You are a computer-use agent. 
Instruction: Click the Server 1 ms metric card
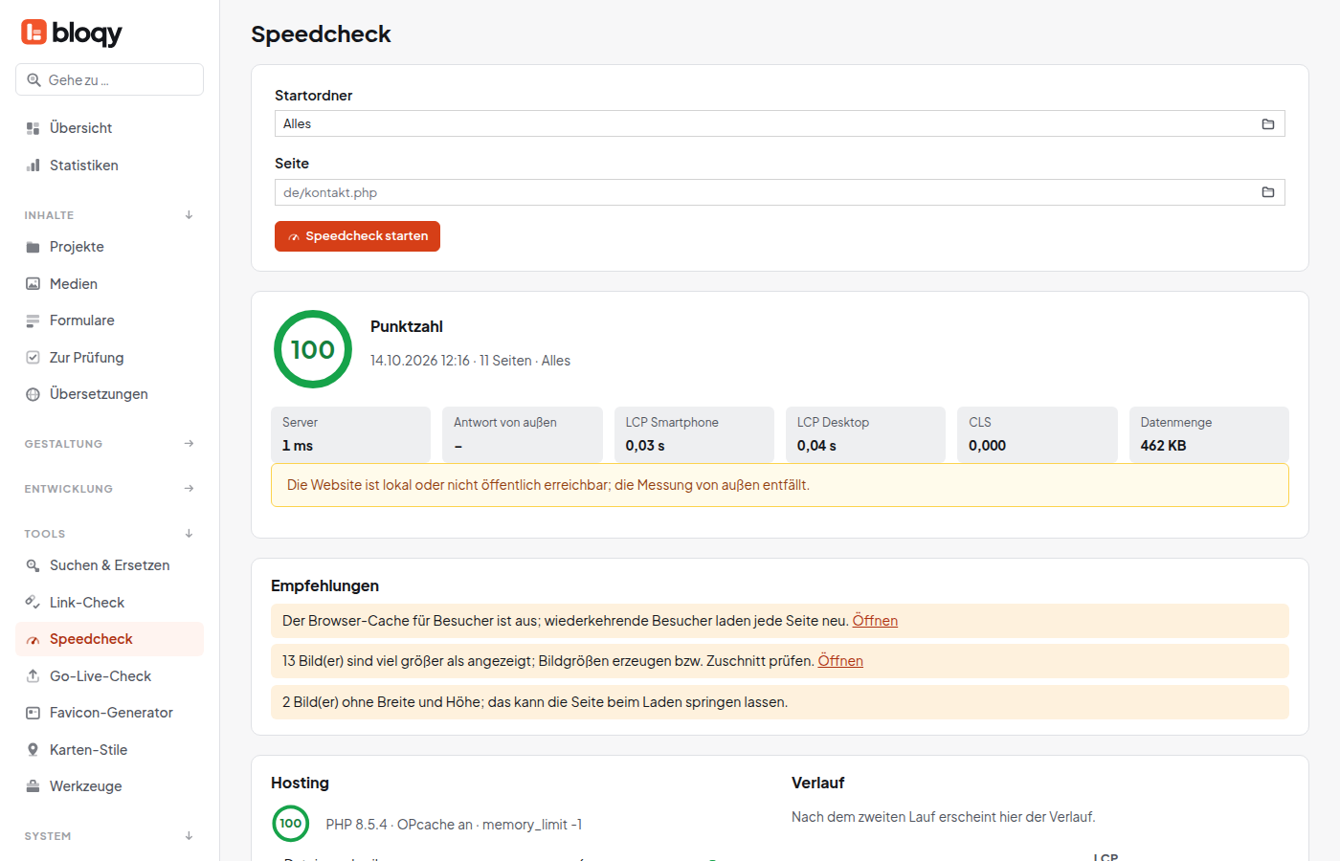tap(350, 434)
